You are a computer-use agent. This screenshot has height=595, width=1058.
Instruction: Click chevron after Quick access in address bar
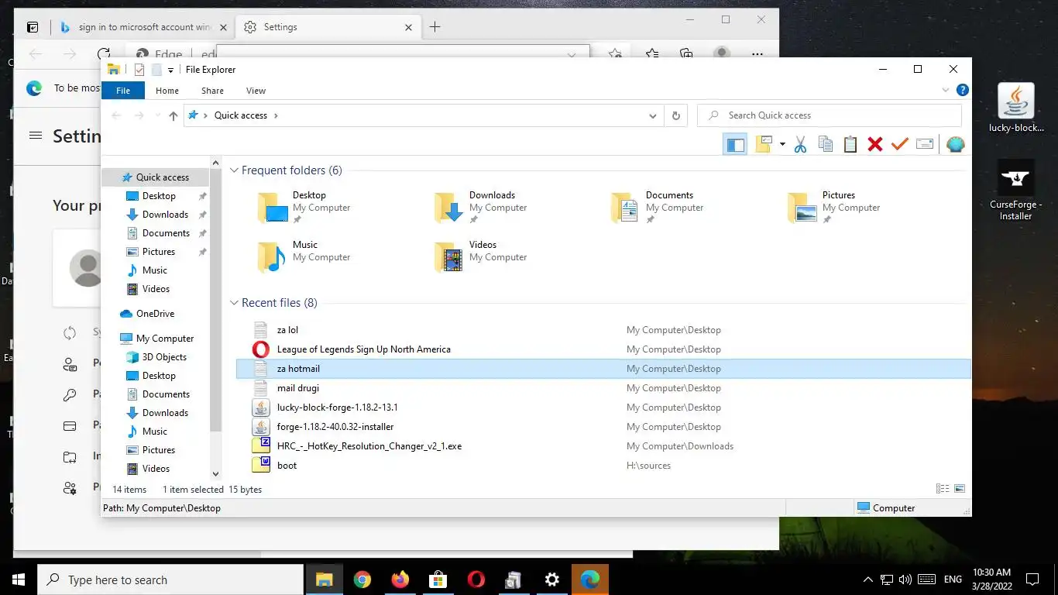point(276,115)
